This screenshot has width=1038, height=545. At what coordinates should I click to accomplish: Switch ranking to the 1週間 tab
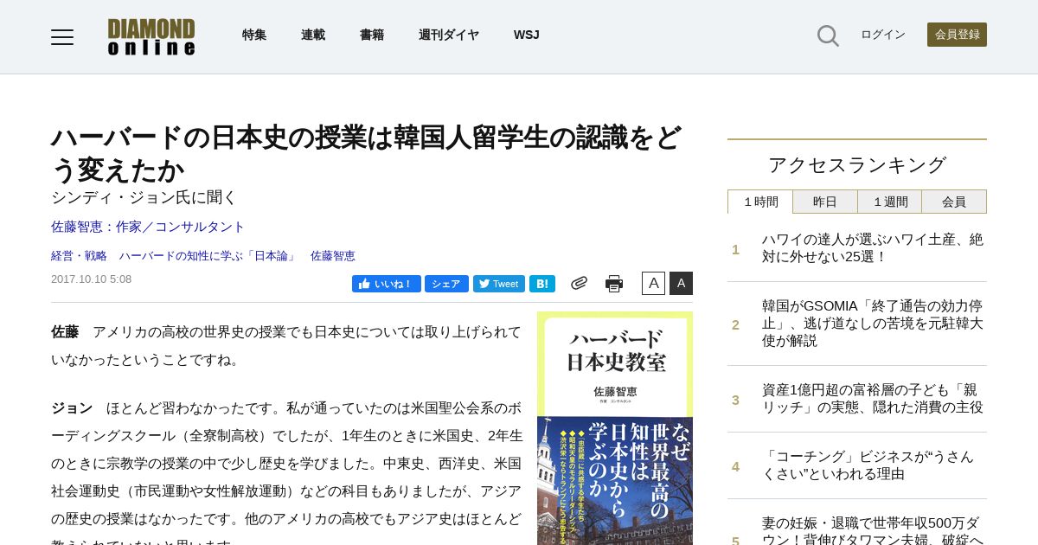[890, 202]
